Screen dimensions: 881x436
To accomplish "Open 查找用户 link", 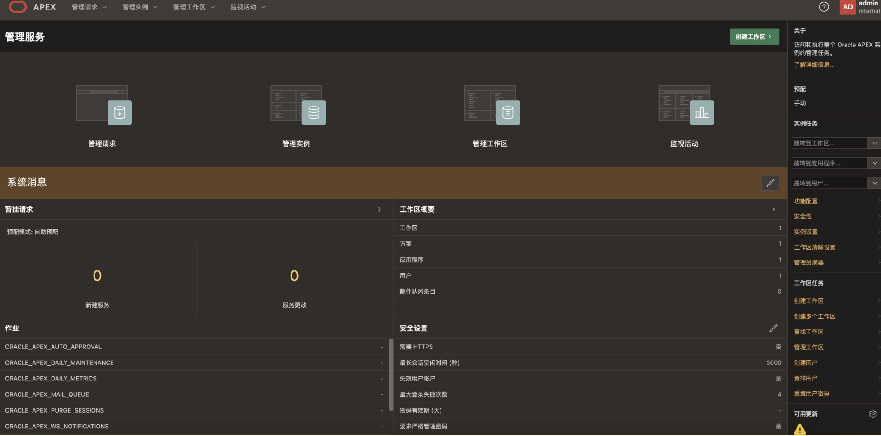I will pos(806,378).
